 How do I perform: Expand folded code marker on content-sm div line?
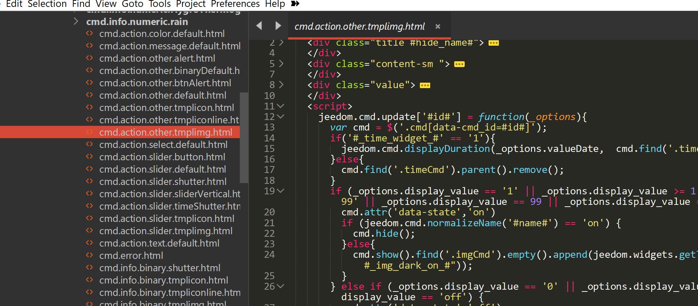(459, 65)
